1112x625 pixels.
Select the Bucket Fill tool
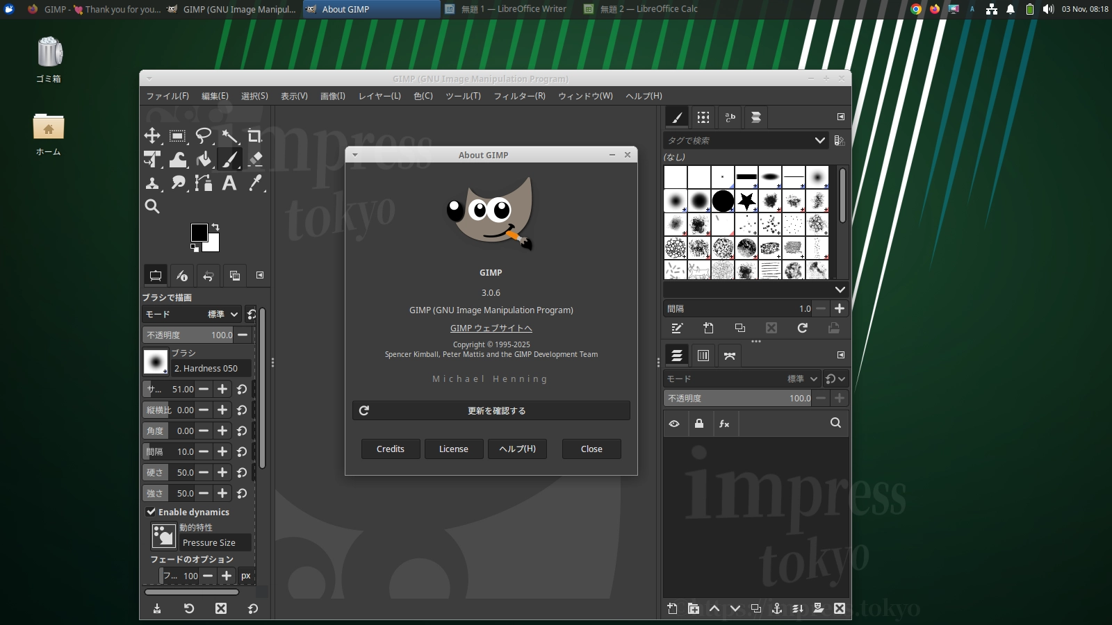[204, 159]
